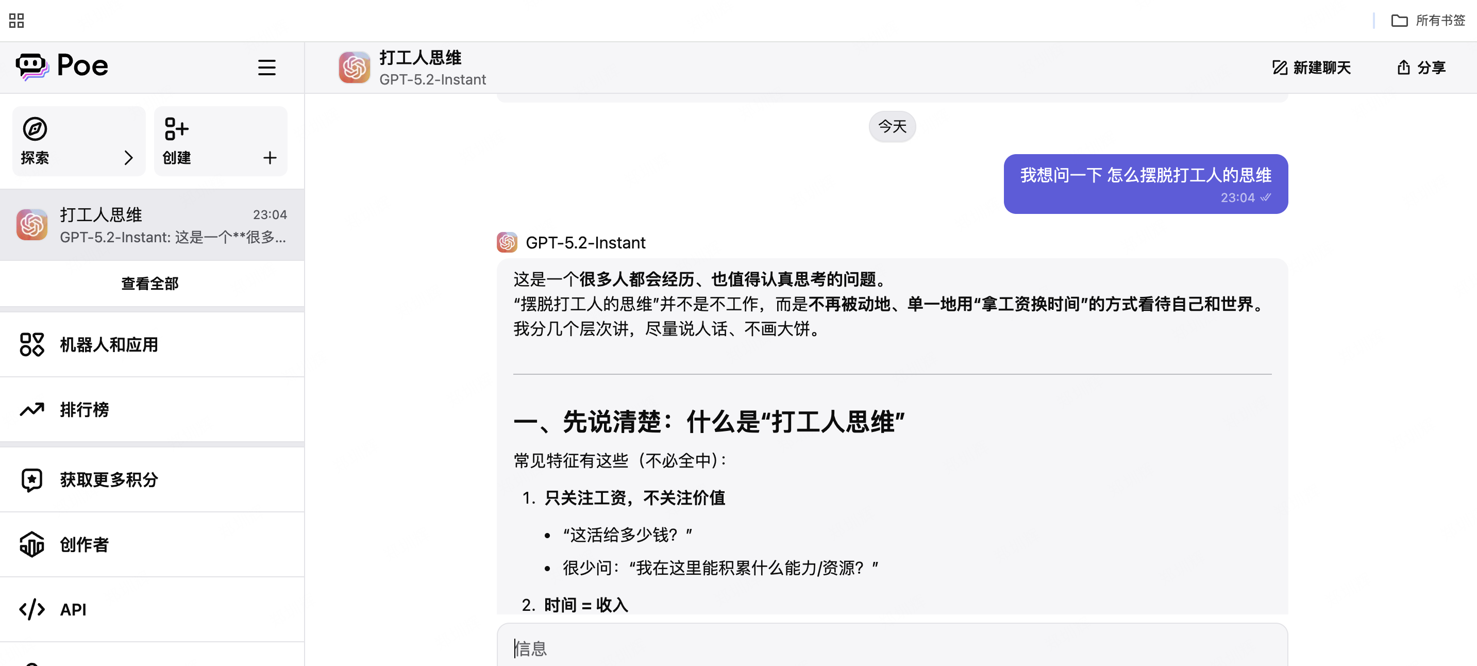Click the 分享 share button
This screenshot has height=666, width=1477.
click(1421, 68)
